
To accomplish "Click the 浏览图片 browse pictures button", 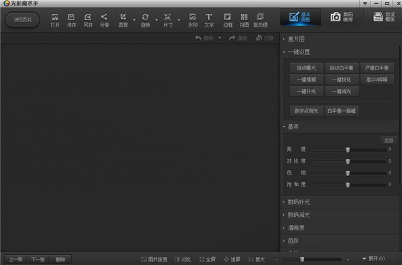I will coord(22,19).
